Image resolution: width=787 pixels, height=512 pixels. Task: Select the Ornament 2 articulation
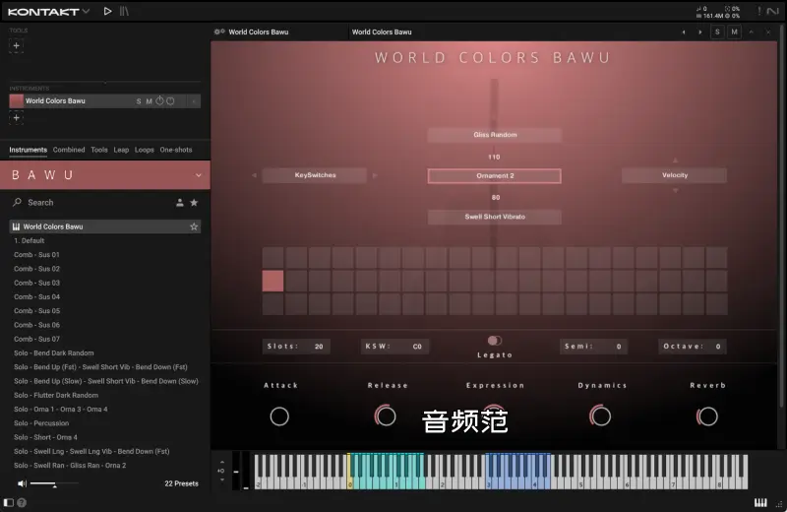495,176
